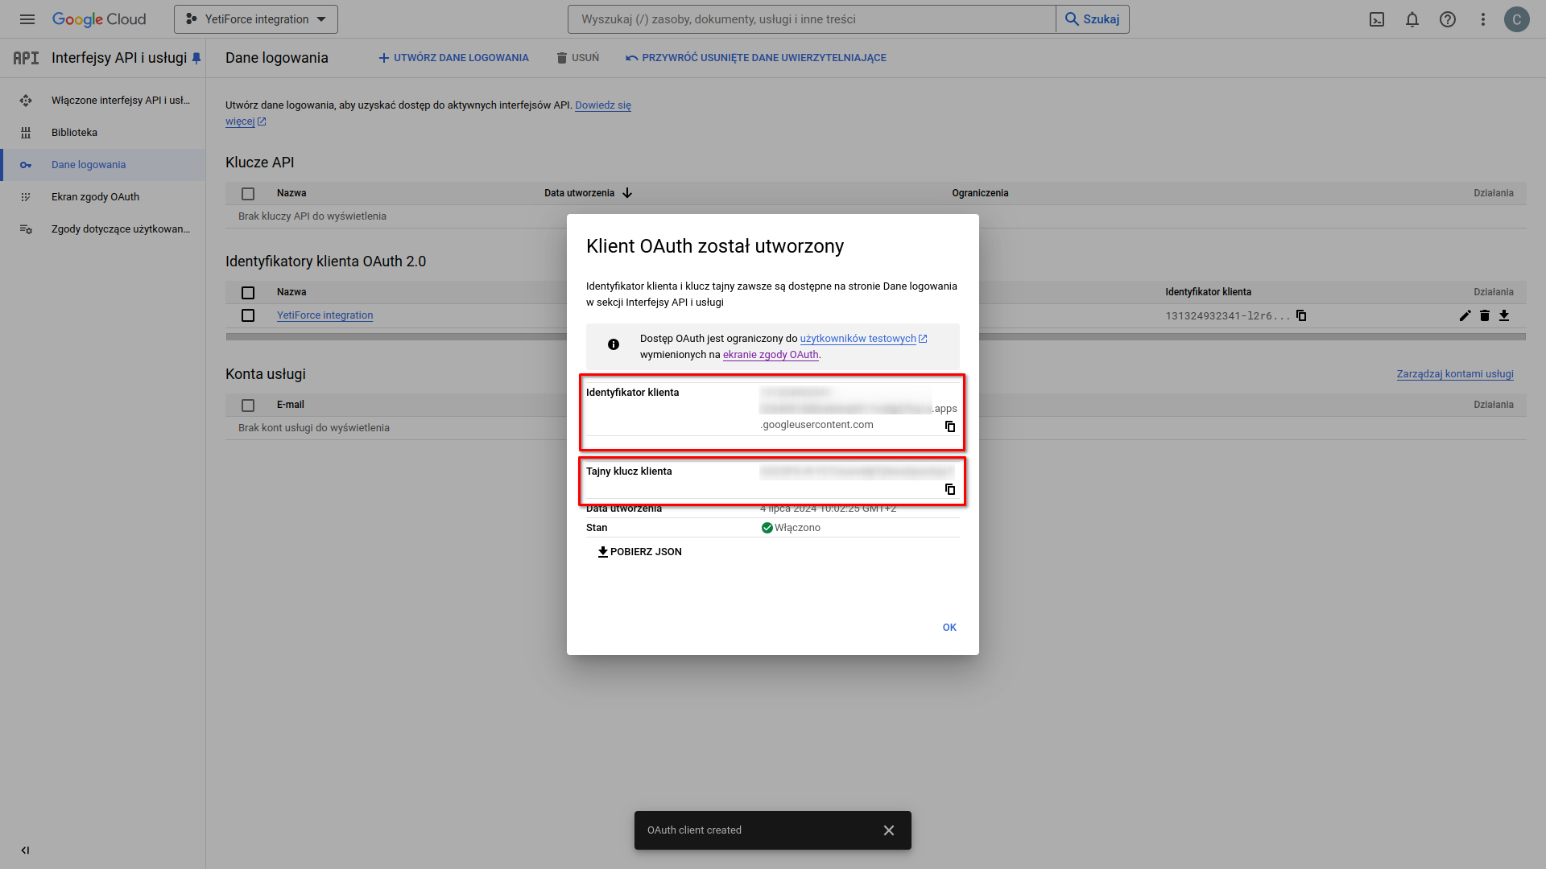
Task: Click the client ID text 131324932341-l2r6...
Action: click(x=1227, y=316)
